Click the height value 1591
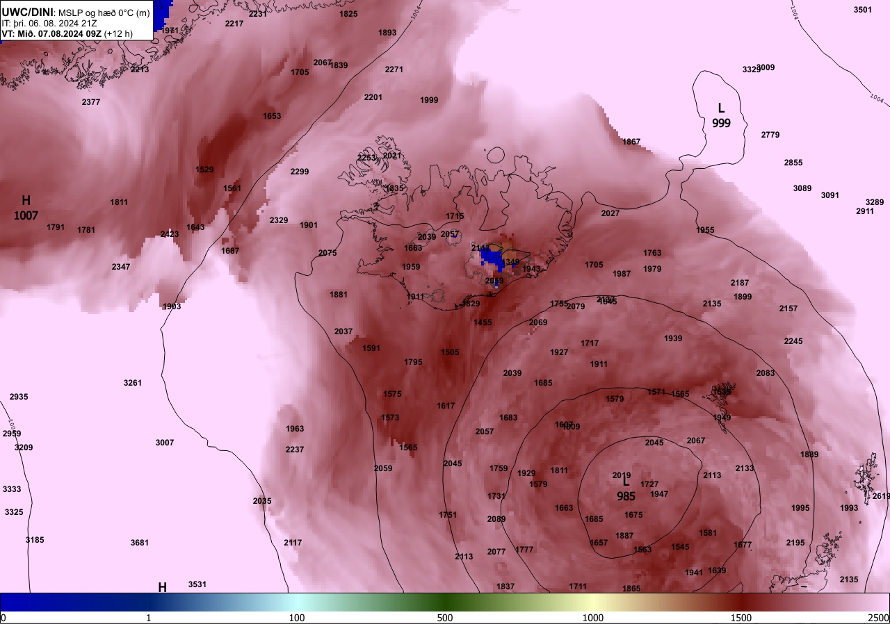 tap(371, 348)
